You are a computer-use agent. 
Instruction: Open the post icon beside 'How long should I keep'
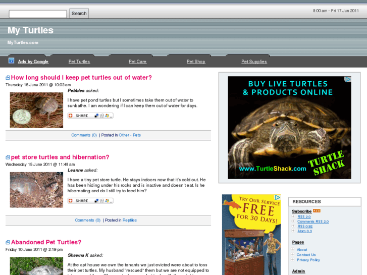(x=8, y=78)
